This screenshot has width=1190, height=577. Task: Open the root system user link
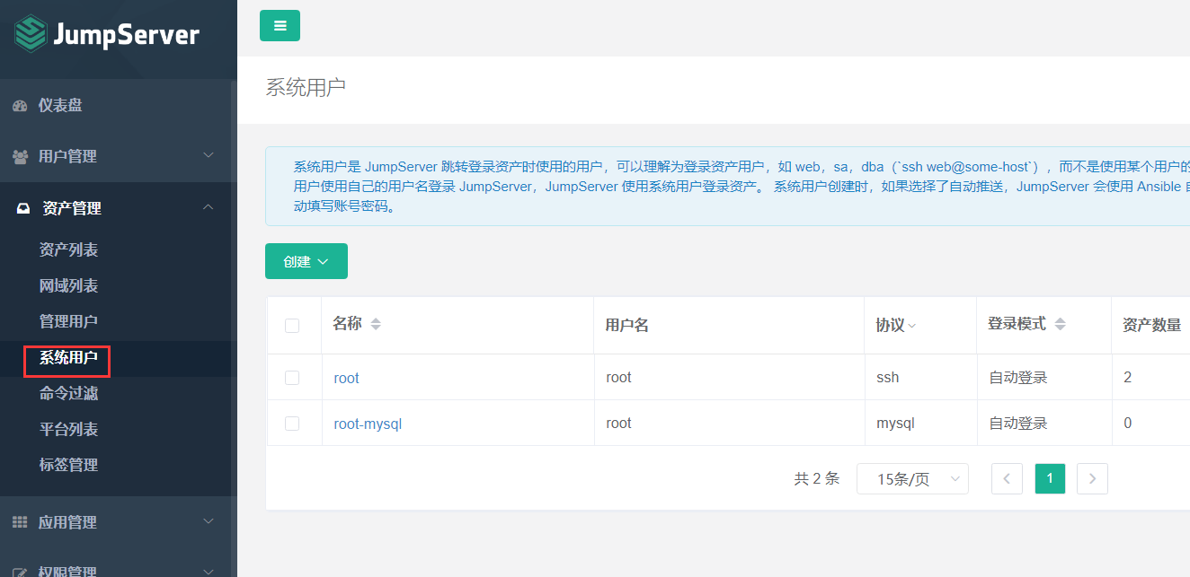346,379
